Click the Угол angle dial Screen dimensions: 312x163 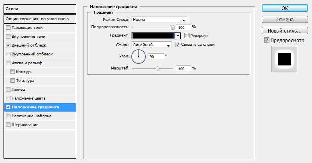pyautogui.click(x=139, y=57)
